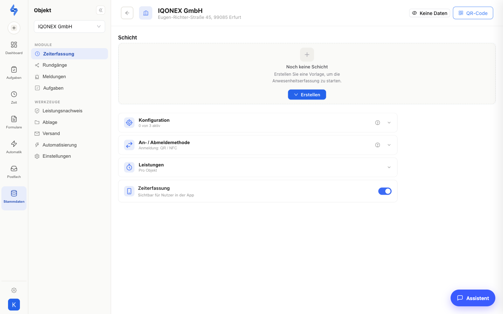
Task: Expand the Konfiguration section chevron
Action: coord(389,122)
